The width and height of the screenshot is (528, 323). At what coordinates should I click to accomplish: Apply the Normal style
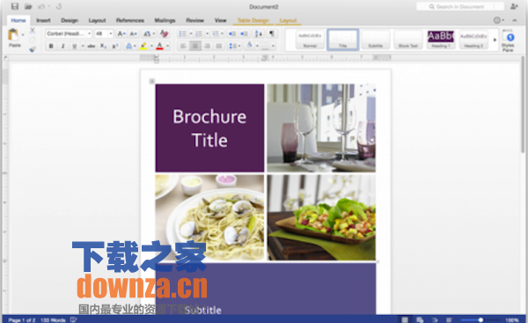tap(310, 40)
